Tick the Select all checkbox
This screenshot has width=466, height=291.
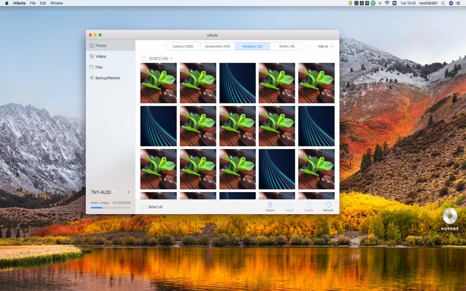pyautogui.click(x=144, y=207)
